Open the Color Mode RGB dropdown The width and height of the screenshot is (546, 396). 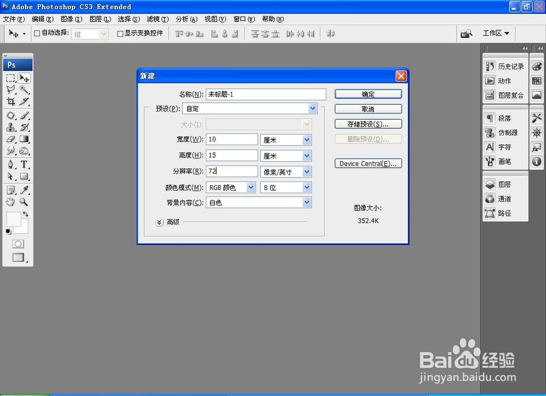[x=231, y=187]
